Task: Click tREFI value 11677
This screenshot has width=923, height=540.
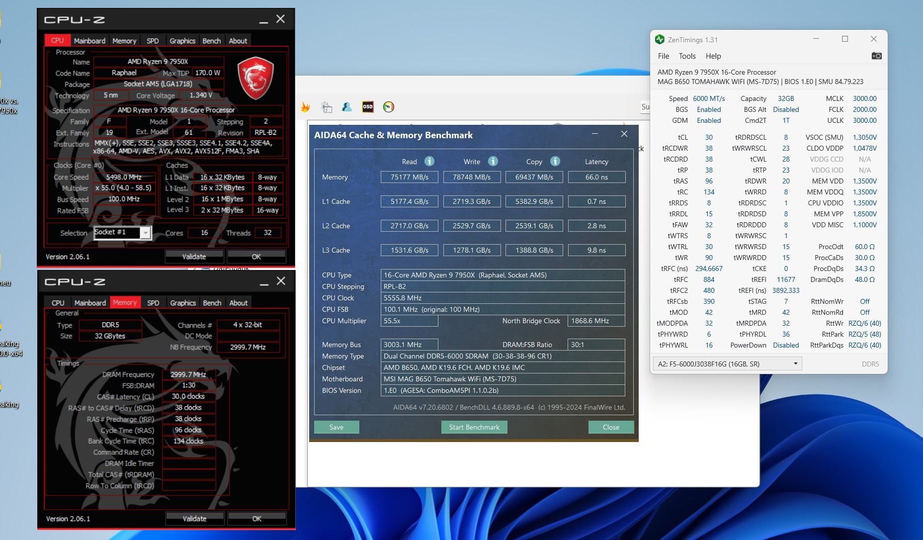Action: (x=786, y=279)
